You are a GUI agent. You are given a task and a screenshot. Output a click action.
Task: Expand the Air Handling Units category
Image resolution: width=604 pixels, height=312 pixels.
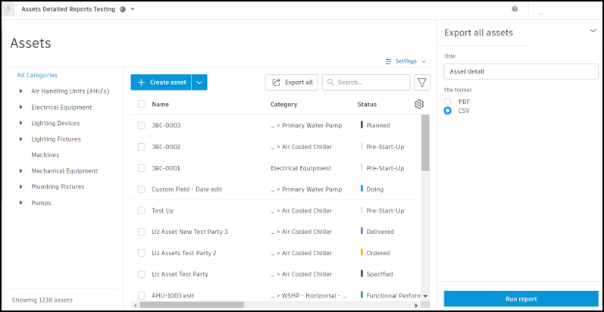[x=21, y=91]
